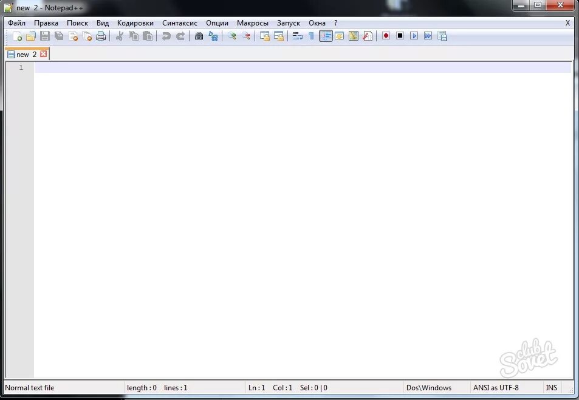Image resolution: width=579 pixels, height=400 pixels.
Task: Close current document using toolbar Close icon
Action: pyautogui.click(x=73, y=36)
